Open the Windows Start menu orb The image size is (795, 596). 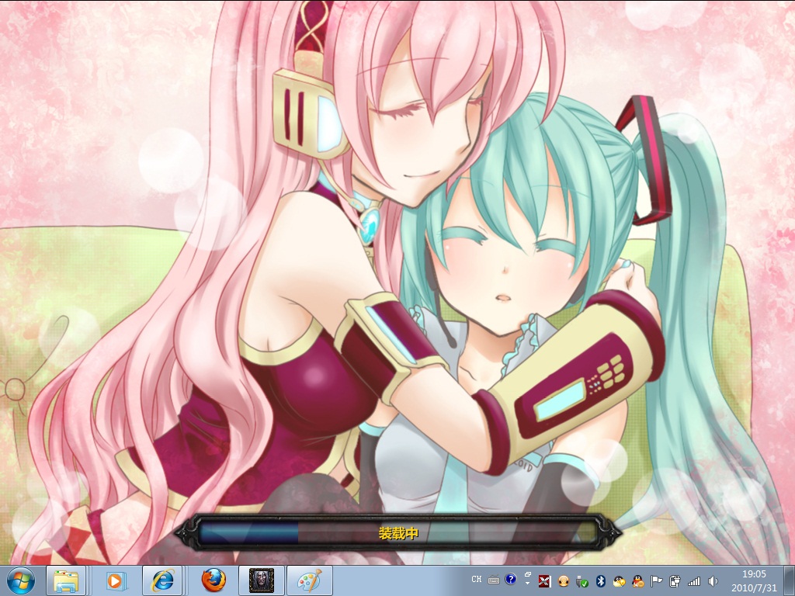[20, 580]
